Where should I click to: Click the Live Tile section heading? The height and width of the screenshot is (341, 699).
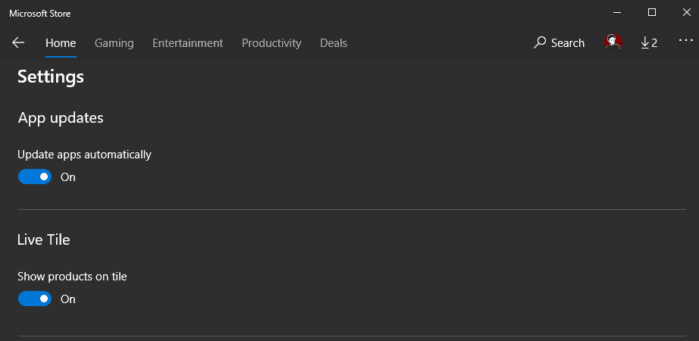tap(44, 239)
